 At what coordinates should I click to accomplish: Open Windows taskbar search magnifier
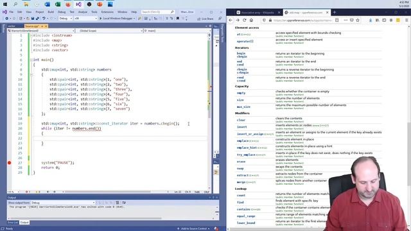15,4
